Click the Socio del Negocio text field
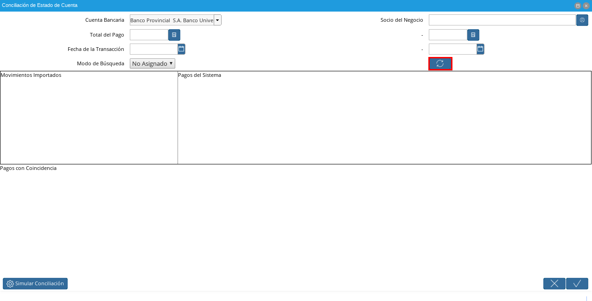This screenshot has height=301, width=592. tap(502, 20)
